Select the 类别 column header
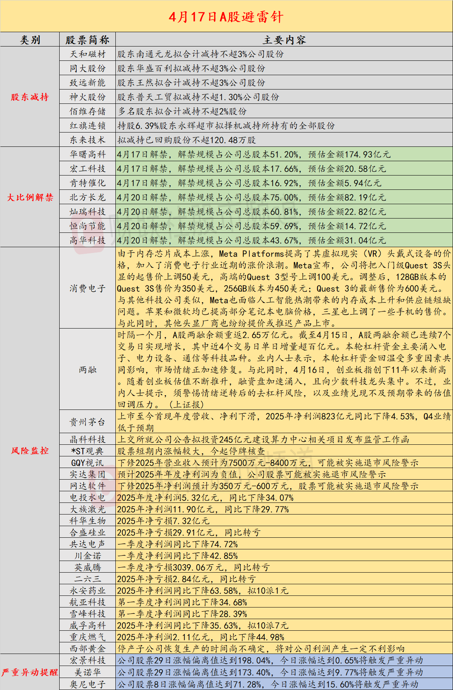453x690 pixels. (x=30, y=40)
